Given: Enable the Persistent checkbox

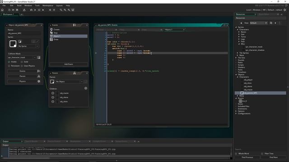Looking at the screenshot, I should tap(9, 66).
